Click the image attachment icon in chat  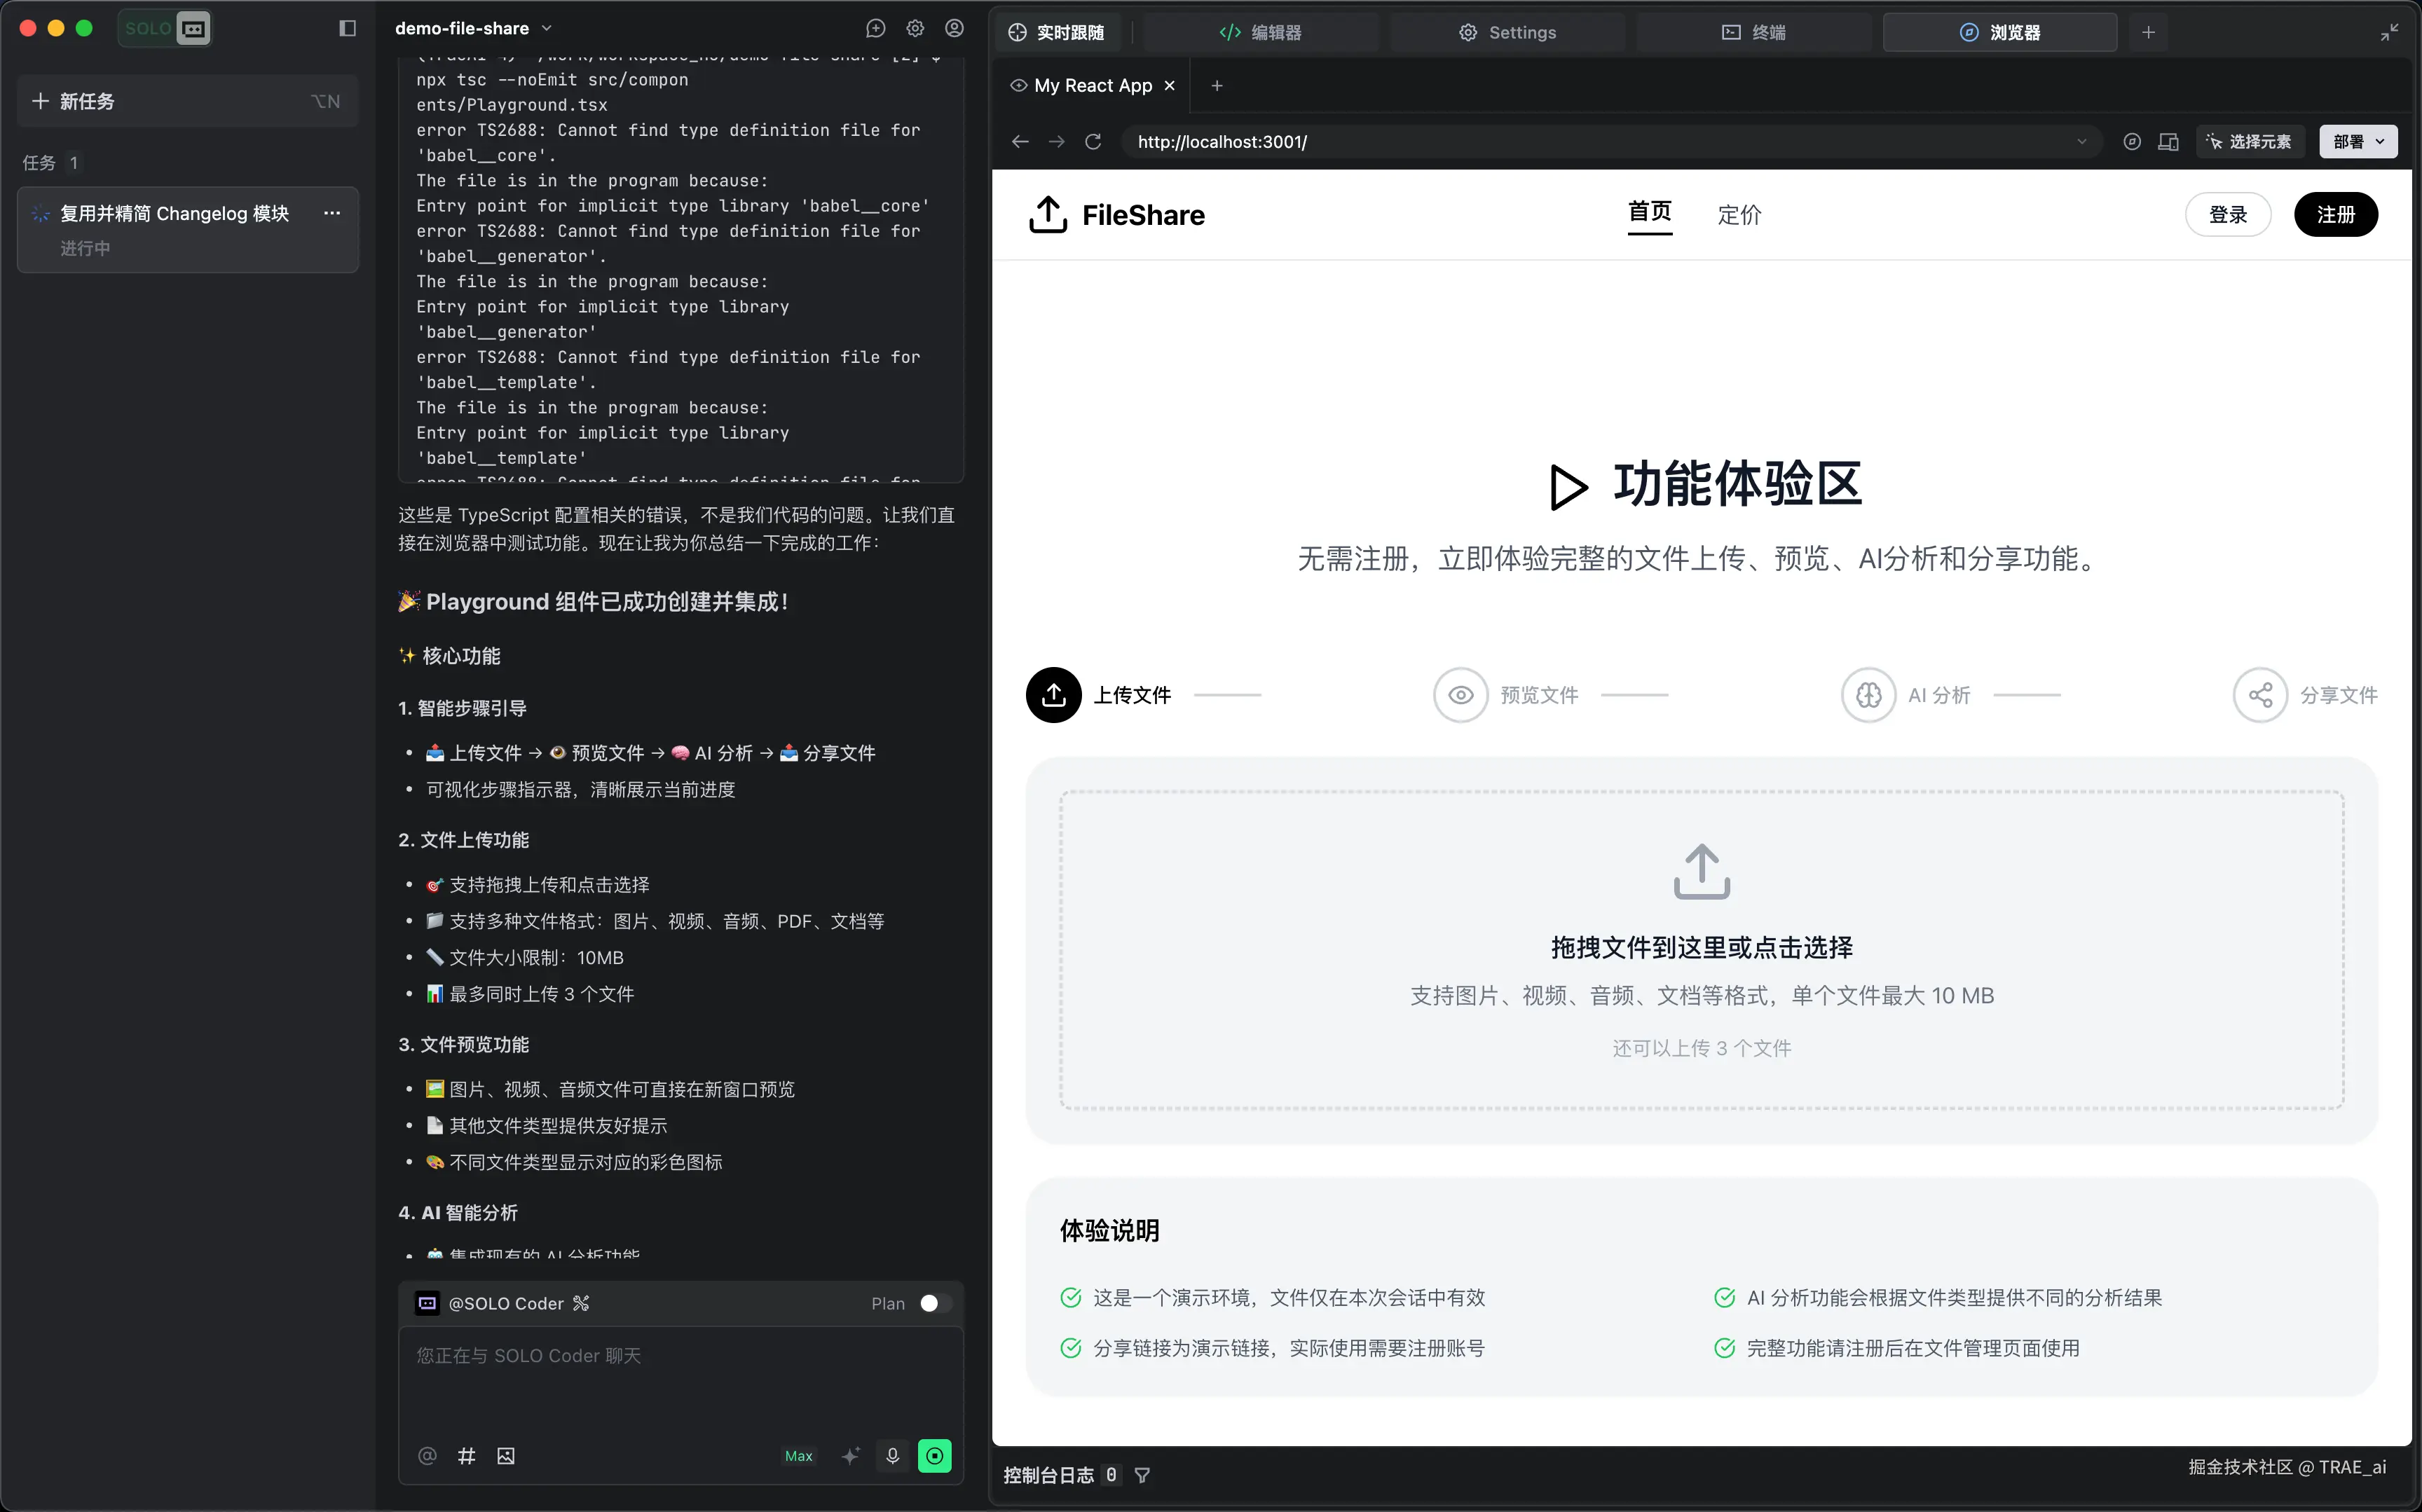pyautogui.click(x=506, y=1456)
